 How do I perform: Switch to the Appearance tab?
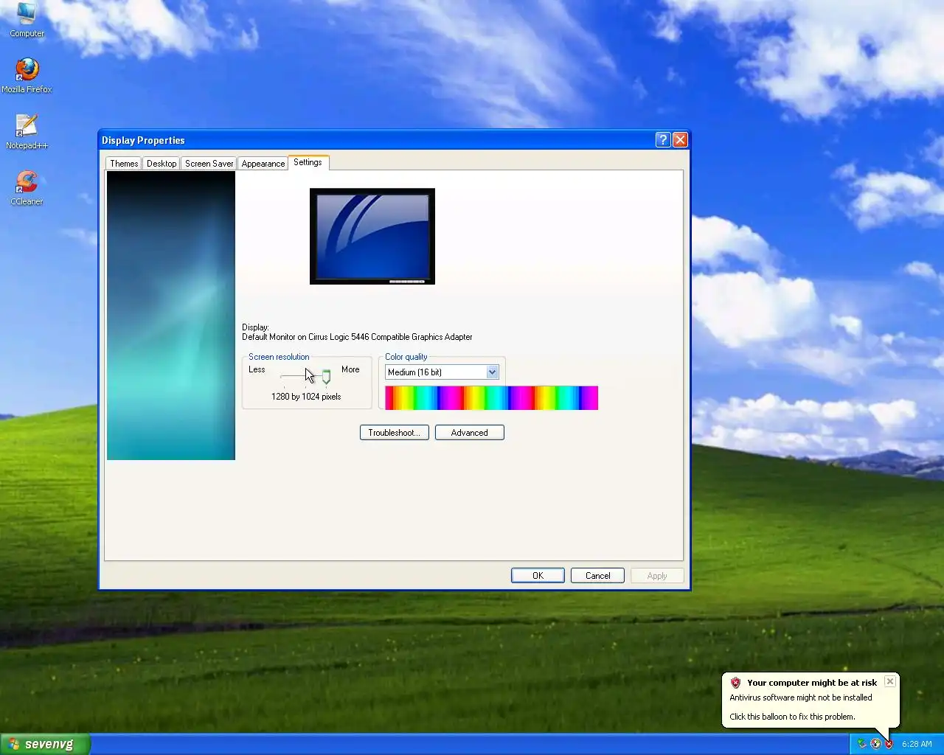263,164
